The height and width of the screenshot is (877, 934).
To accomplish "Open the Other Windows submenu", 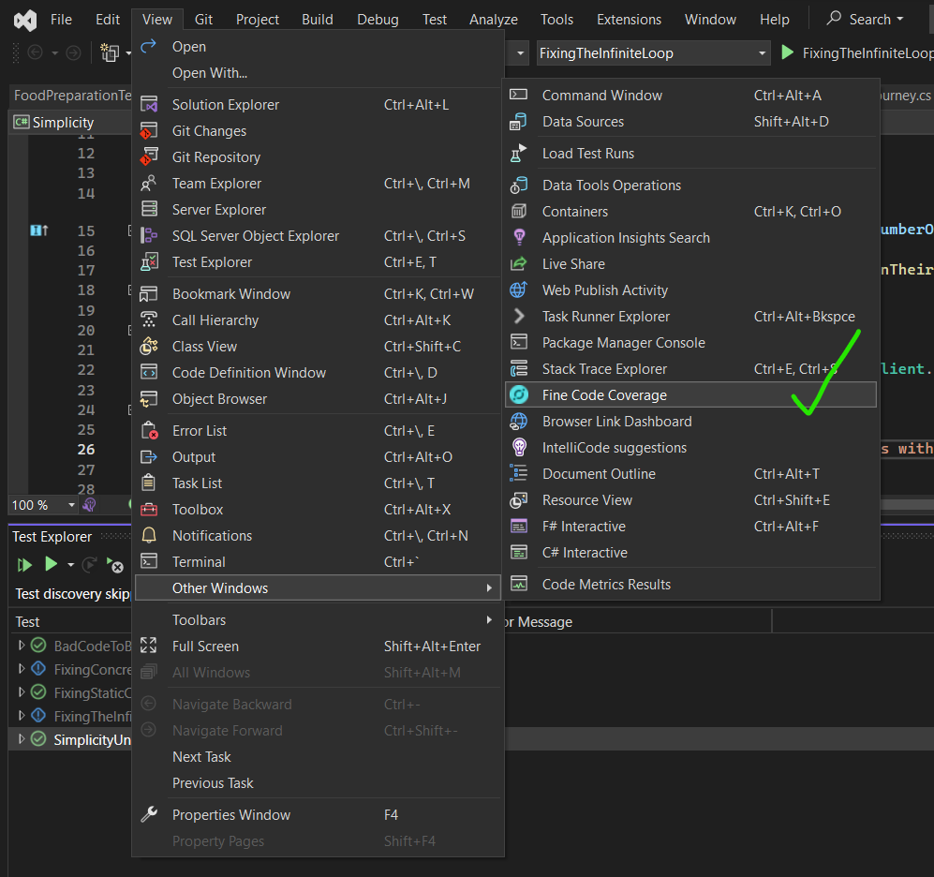I will (318, 587).
